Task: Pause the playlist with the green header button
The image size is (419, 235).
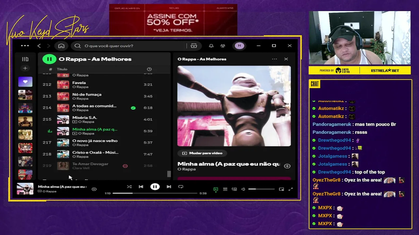Action: pyautogui.click(x=49, y=59)
